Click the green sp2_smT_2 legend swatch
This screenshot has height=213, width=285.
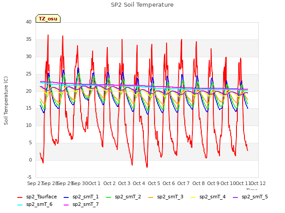coord(109,197)
